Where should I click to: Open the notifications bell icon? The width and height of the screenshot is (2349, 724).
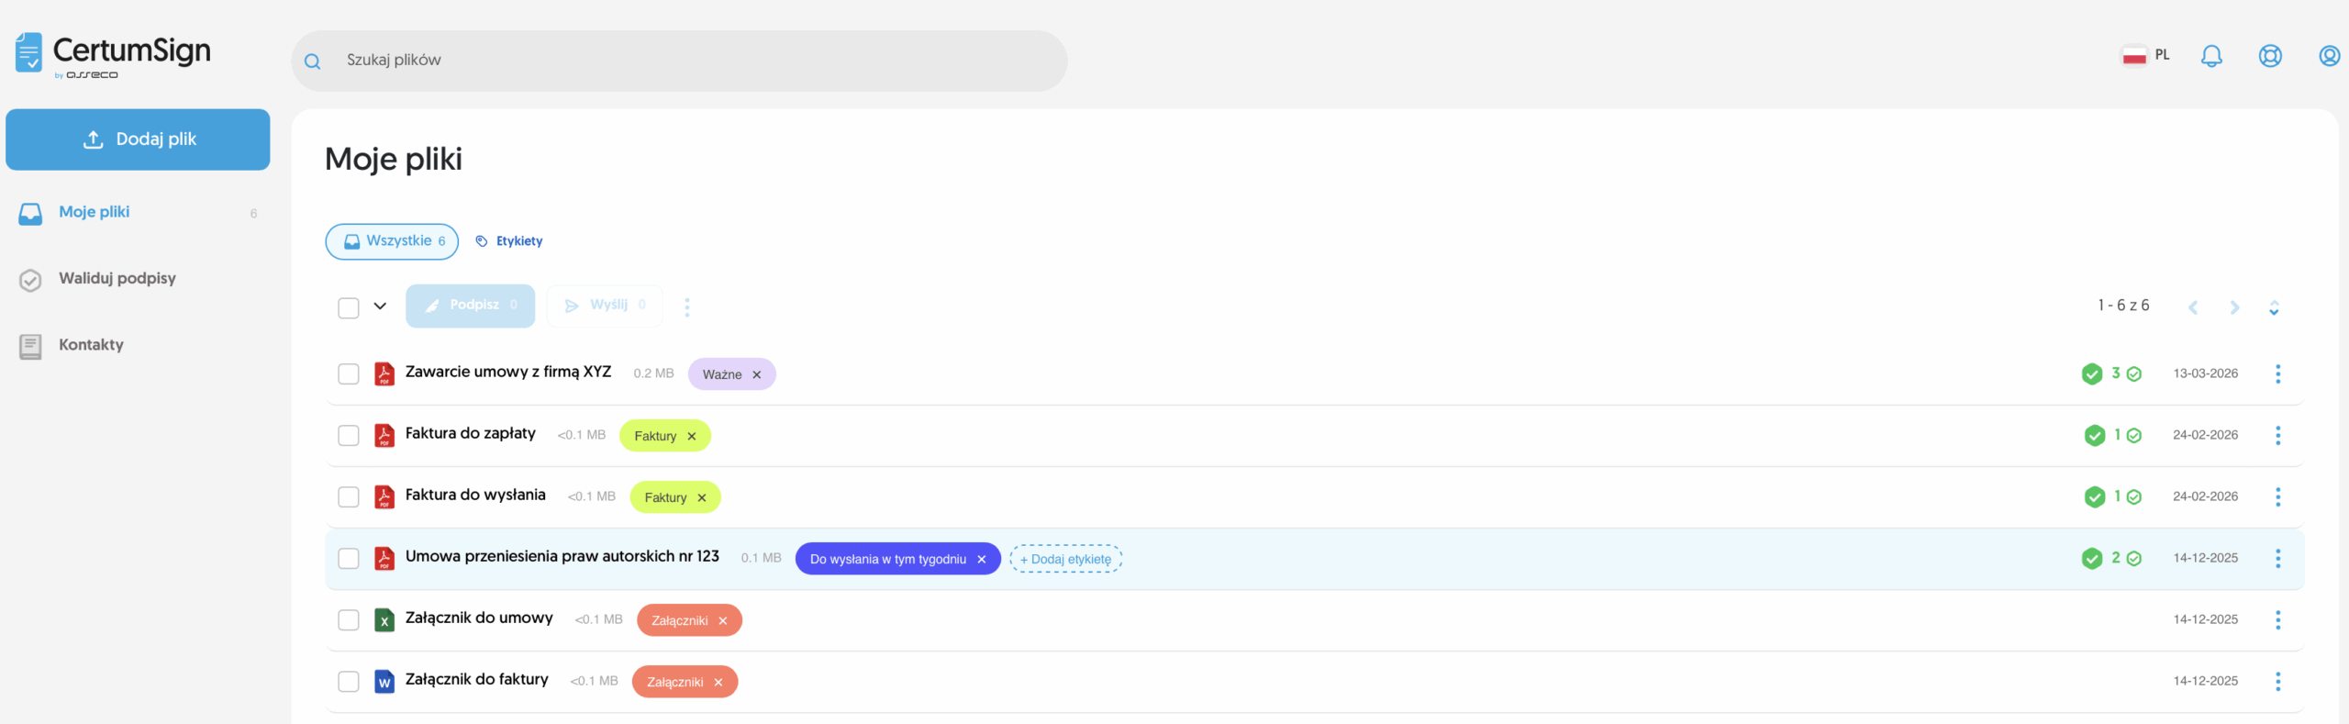(2211, 56)
